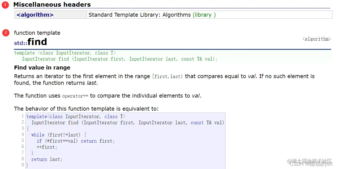Click the 'std::find' title

[x=30, y=42]
